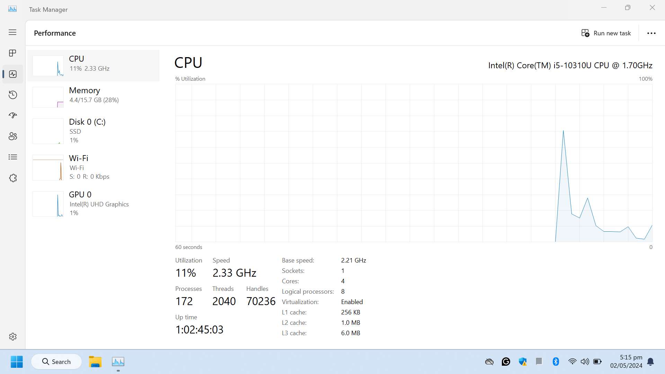
Task: Click the CPU mini graph thumbnail
Action: [48, 66]
